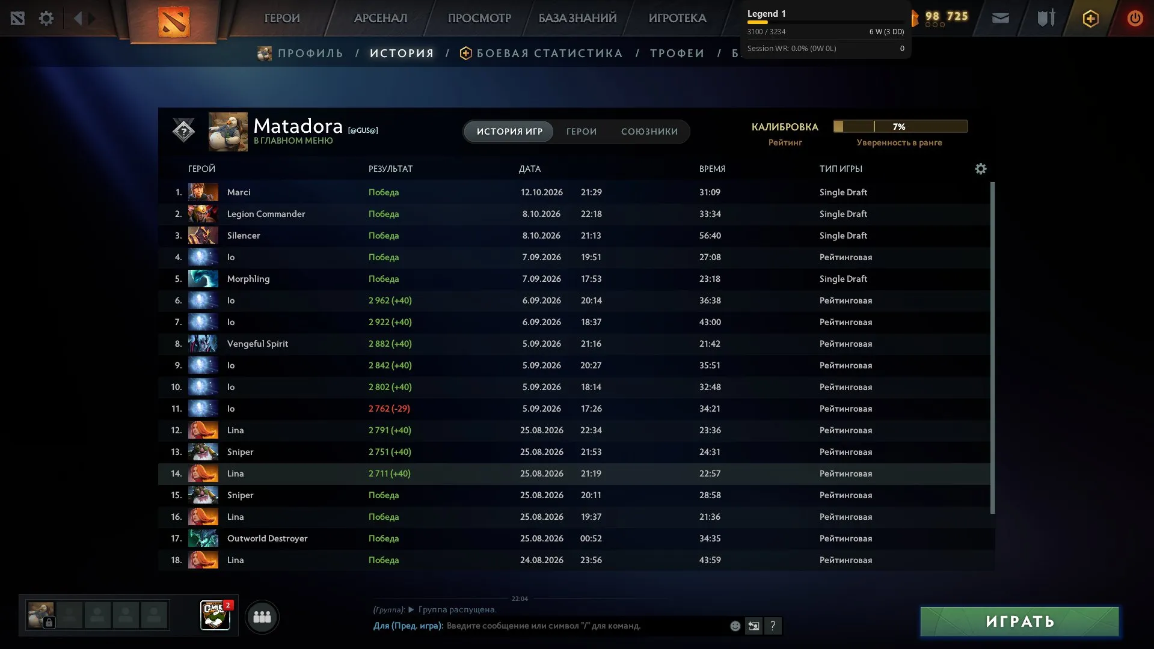This screenshot has height=649, width=1154.
Task: Click the rank medal question mark icon
Action: click(x=183, y=131)
